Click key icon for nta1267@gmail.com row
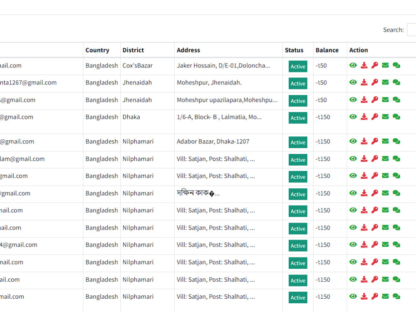 click(x=375, y=82)
